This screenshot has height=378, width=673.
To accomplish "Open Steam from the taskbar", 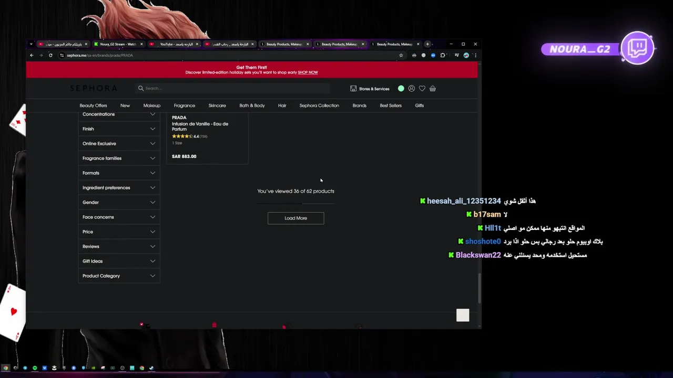I will pos(151,368).
